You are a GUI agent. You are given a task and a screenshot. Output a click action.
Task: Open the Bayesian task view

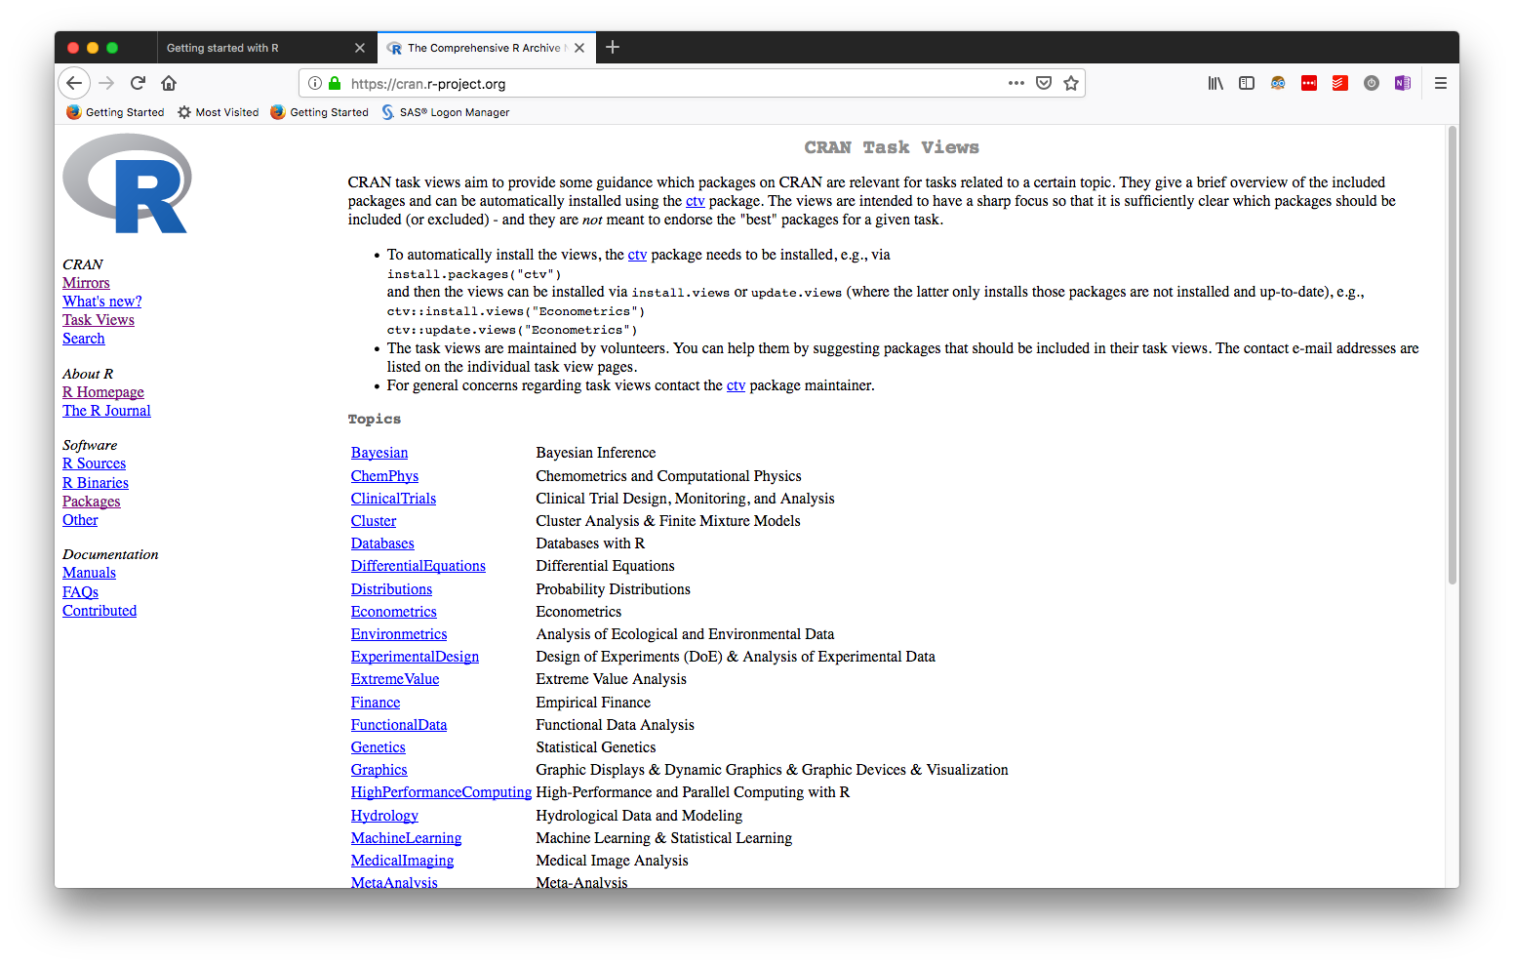[379, 453]
